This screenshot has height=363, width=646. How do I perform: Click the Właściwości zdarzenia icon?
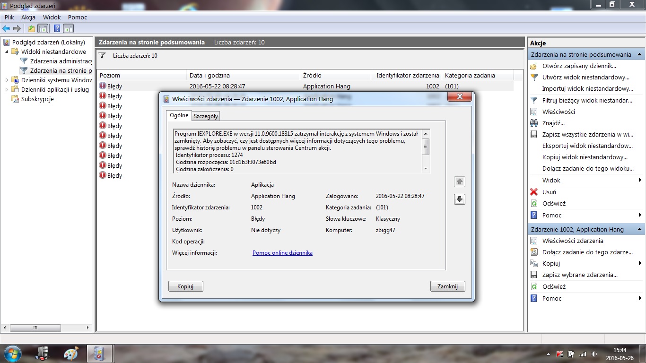(534, 241)
